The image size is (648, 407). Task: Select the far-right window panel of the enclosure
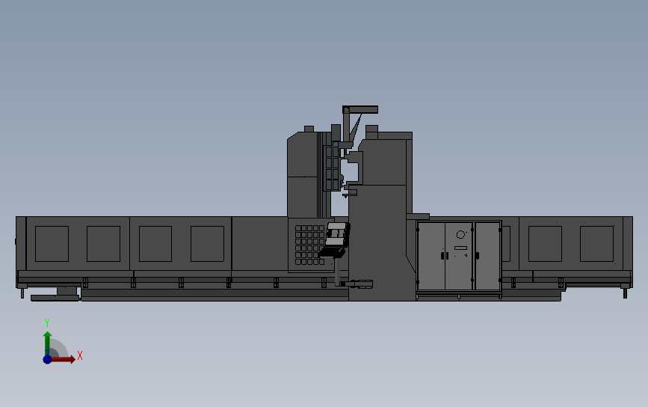point(596,244)
